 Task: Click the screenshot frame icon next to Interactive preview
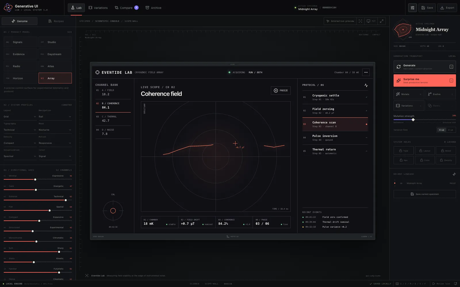click(360, 21)
